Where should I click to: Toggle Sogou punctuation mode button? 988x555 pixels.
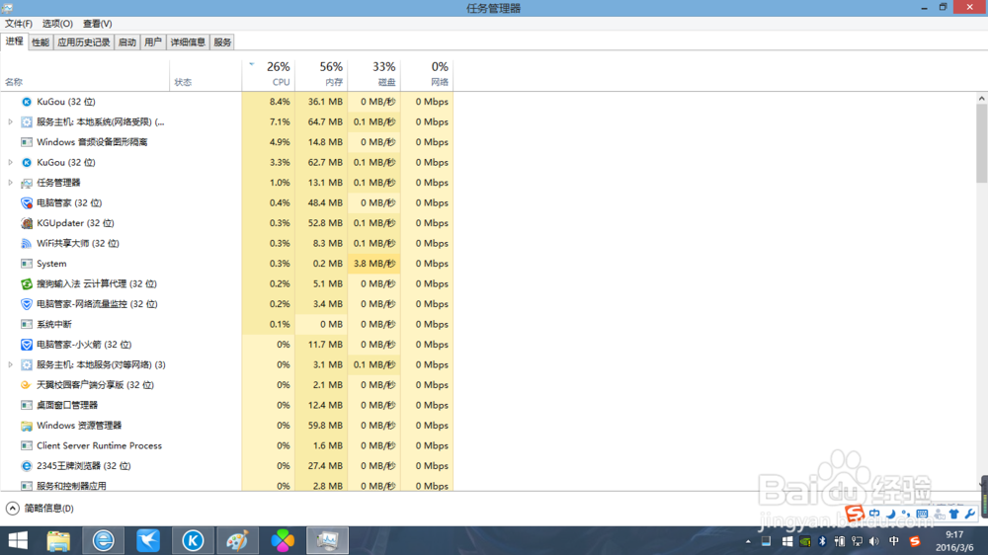906,515
